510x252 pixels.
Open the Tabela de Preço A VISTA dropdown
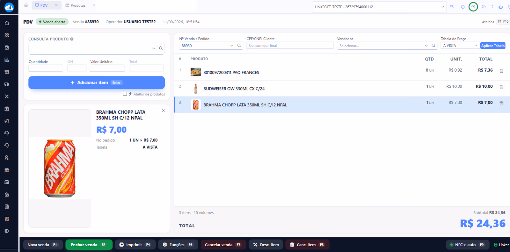(460, 46)
